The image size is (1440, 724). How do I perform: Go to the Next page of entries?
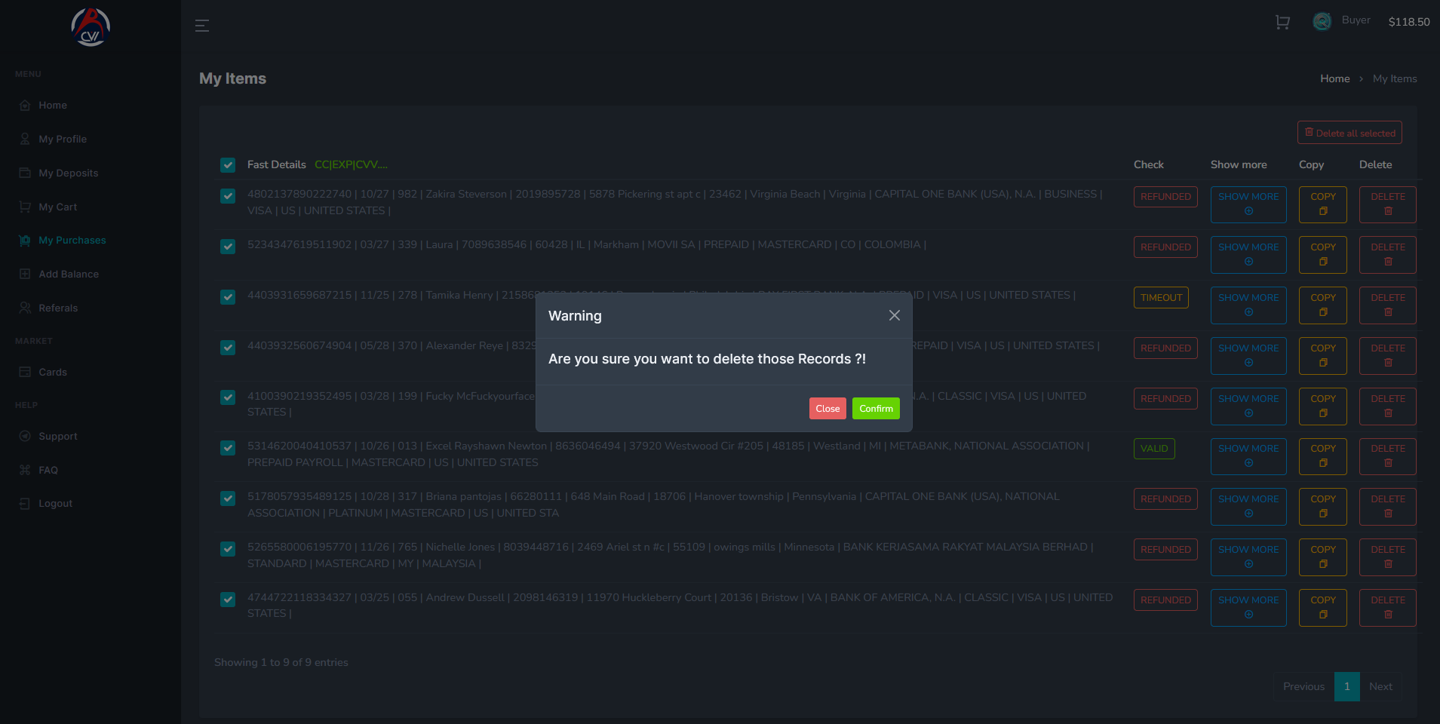[1380, 686]
